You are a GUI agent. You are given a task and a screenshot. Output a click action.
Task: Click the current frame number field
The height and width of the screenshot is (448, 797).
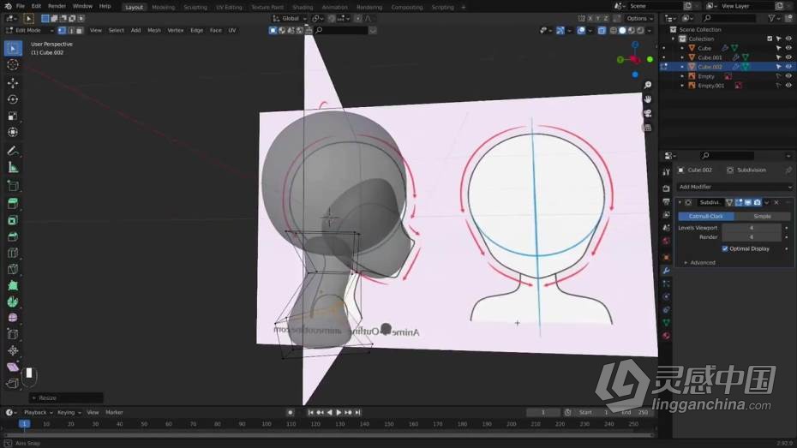pos(542,412)
